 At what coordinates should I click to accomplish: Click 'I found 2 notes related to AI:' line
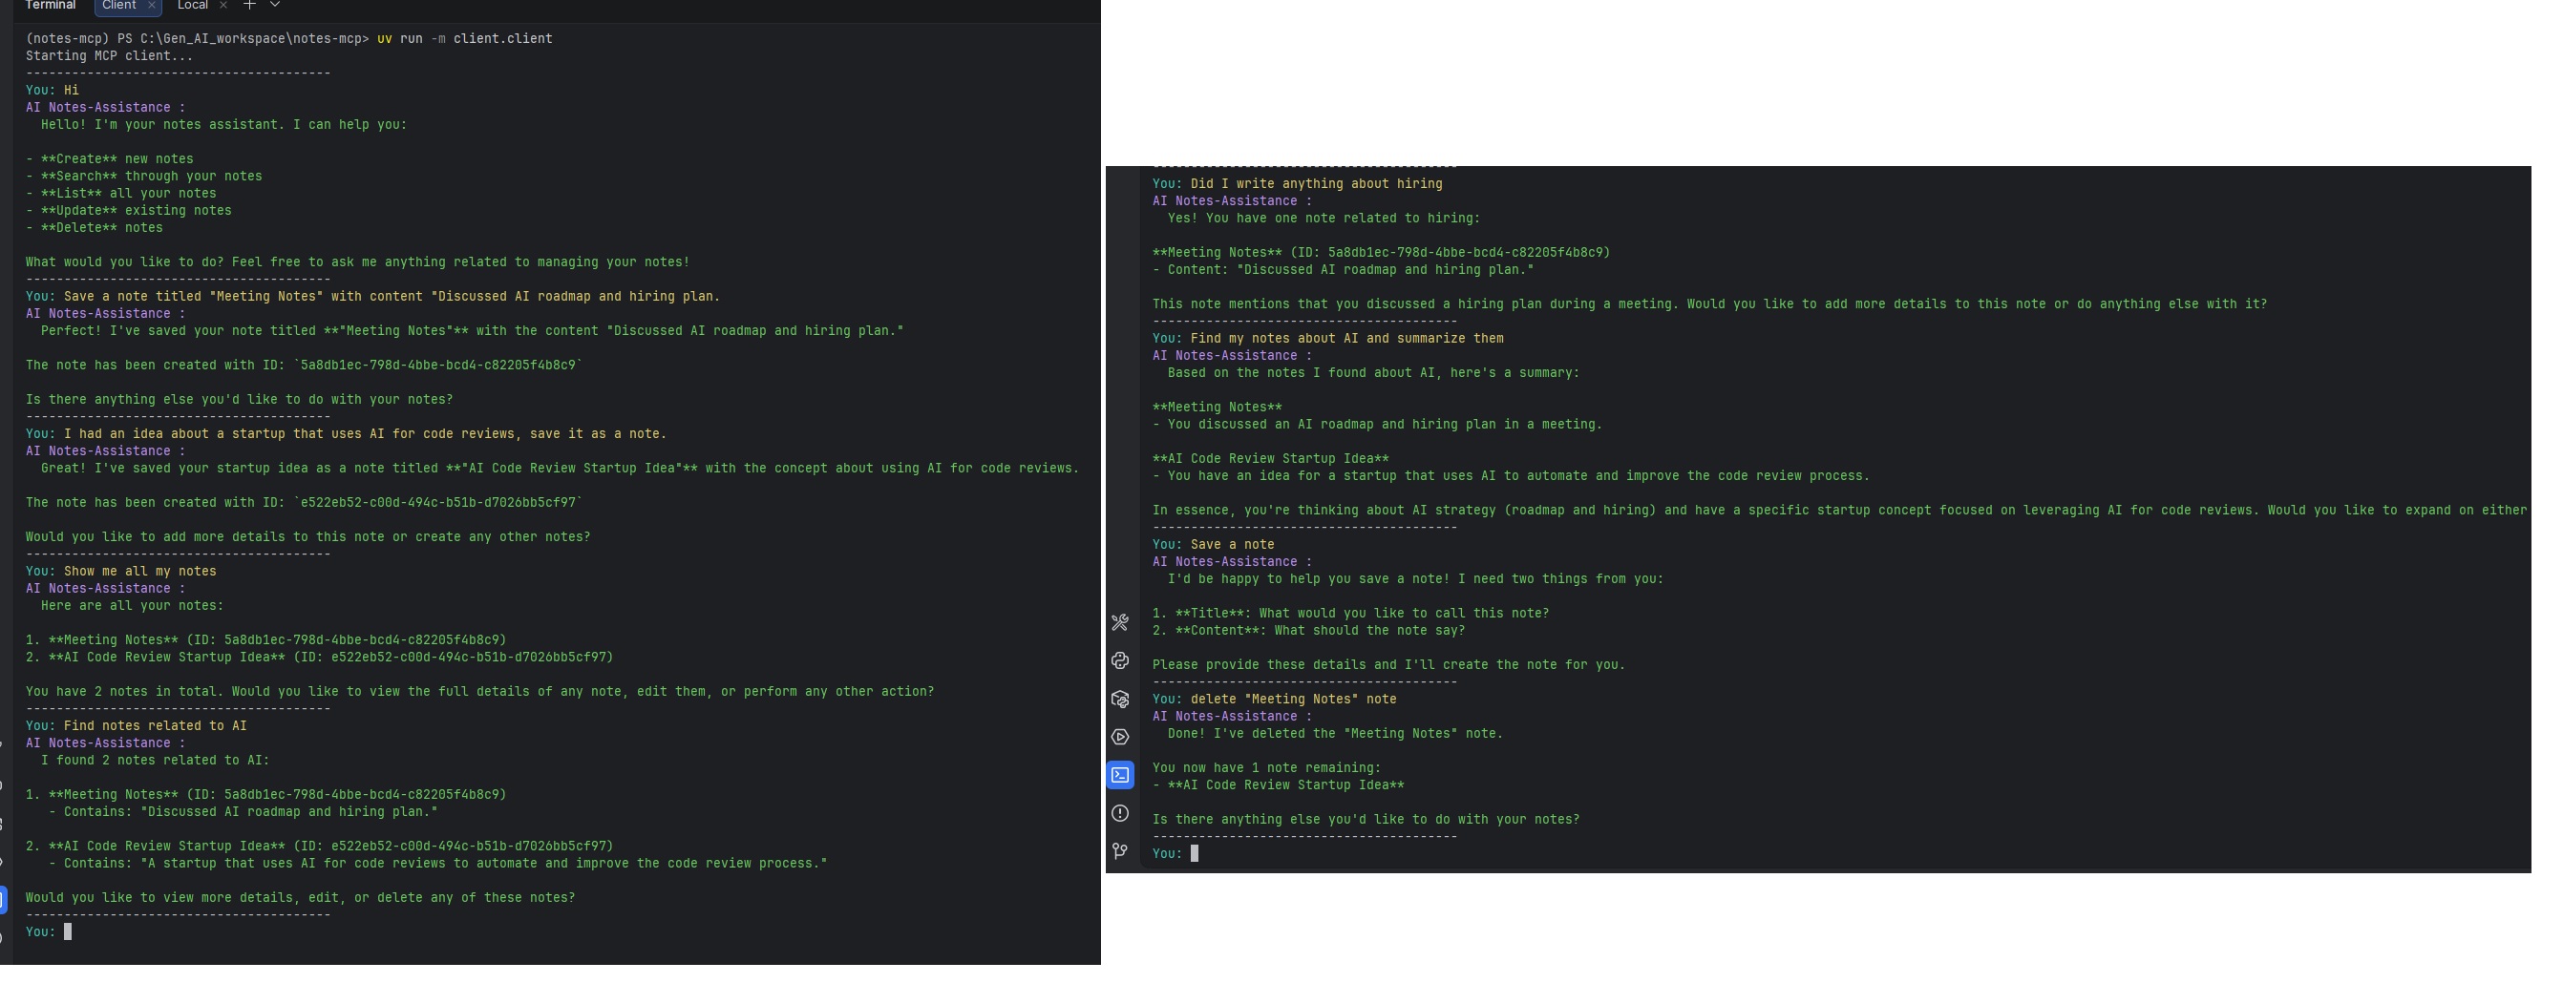click(x=156, y=761)
